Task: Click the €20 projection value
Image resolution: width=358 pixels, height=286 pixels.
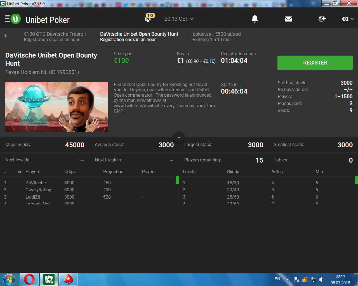Action: (107, 197)
